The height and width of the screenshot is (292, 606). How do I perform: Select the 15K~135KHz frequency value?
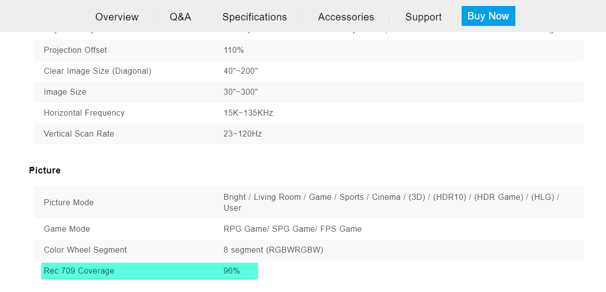pos(248,113)
